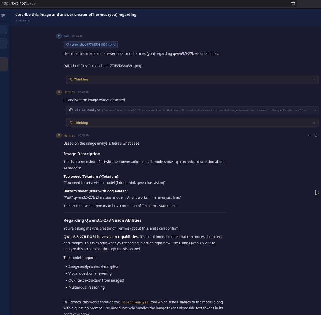Click the conversation title at top

click(x=76, y=15)
